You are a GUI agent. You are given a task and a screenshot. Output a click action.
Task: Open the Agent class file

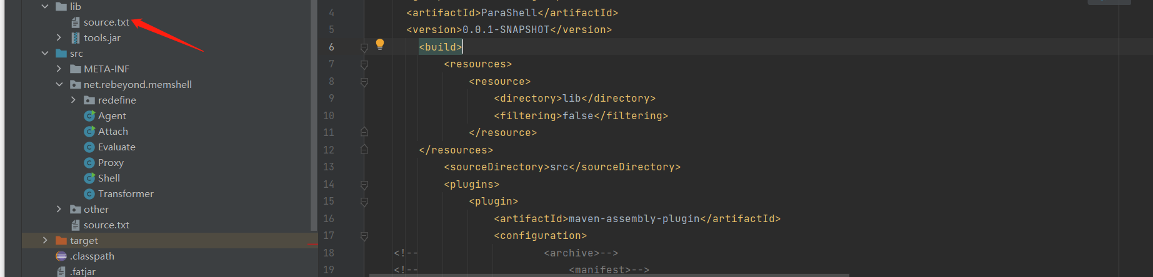click(111, 116)
